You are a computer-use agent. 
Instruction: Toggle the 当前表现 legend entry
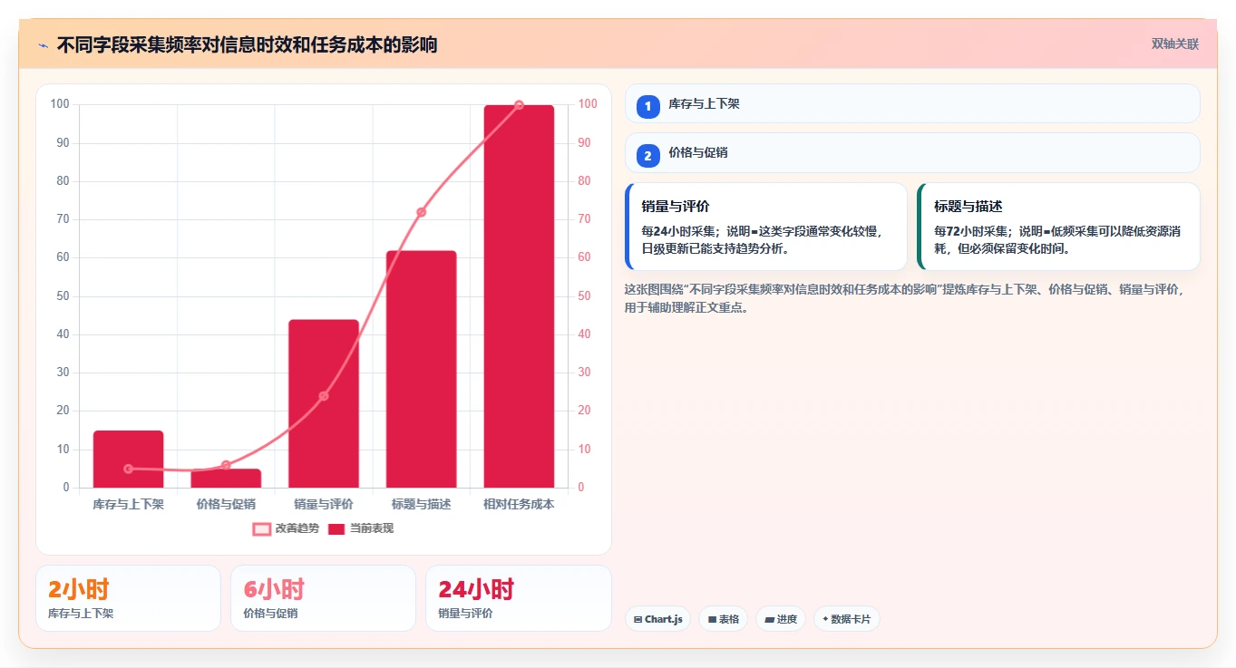[x=361, y=528]
